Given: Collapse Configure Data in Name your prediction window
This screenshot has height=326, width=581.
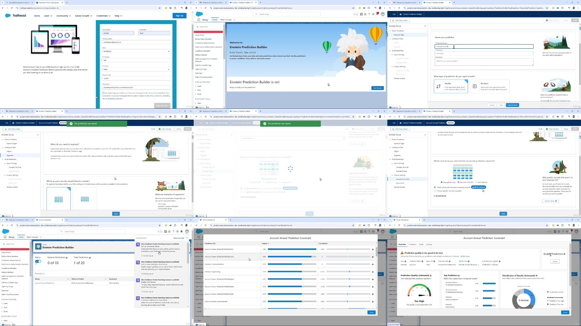Looking at the screenshot, I should pyautogui.click(x=390, y=39).
